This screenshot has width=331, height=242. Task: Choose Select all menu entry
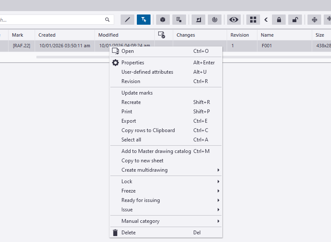click(x=166, y=140)
